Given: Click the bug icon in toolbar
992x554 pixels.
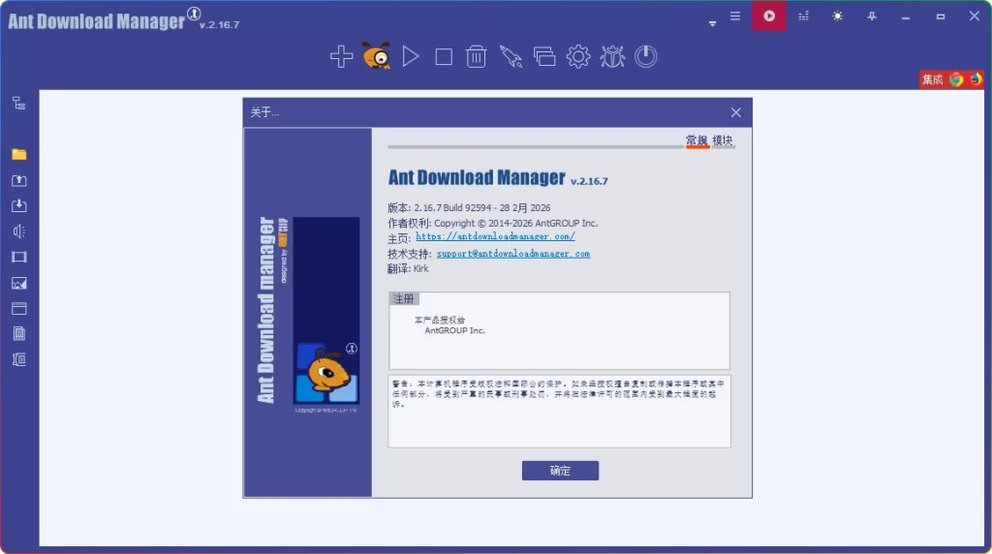Looking at the screenshot, I should coord(612,56).
